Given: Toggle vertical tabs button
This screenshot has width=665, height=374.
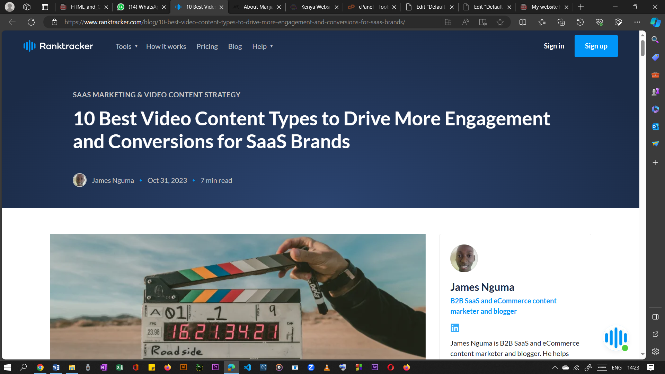Looking at the screenshot, I should click(x=45, y=7).
